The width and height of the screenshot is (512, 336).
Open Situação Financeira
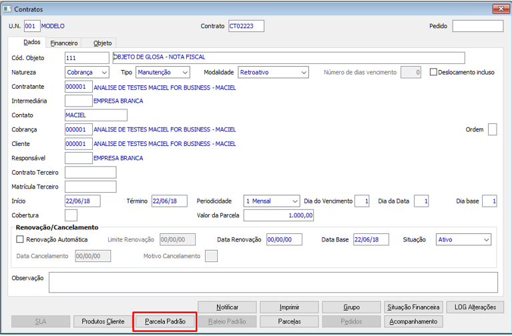pyautogui.click(x=413, y=307)
